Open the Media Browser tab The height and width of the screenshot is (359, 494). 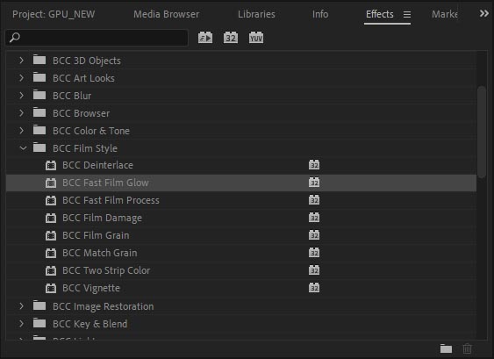[167, 14]
